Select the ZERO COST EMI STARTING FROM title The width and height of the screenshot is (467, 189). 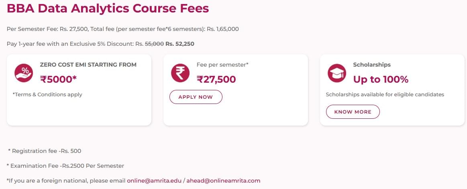point(88,65)
